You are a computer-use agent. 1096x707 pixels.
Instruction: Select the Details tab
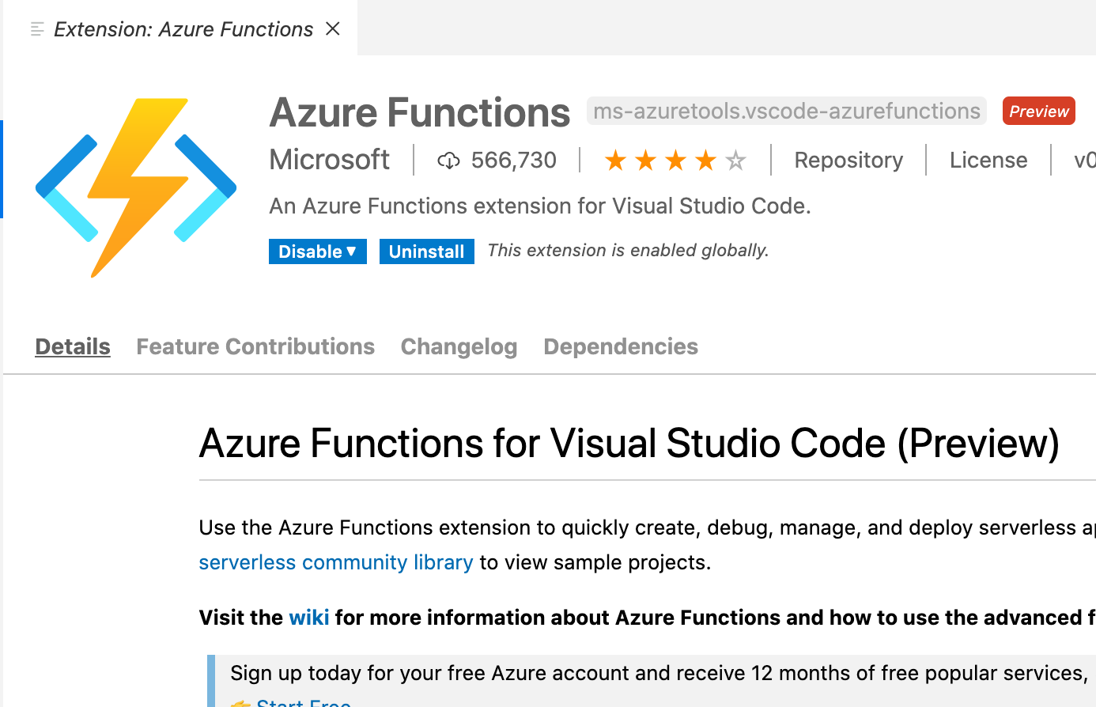72,346
